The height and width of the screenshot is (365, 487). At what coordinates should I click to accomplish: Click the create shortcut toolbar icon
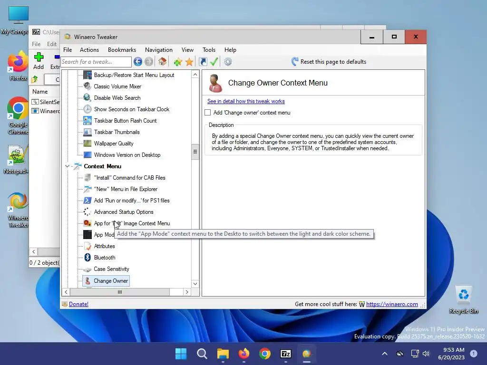(x=203, y=62)
